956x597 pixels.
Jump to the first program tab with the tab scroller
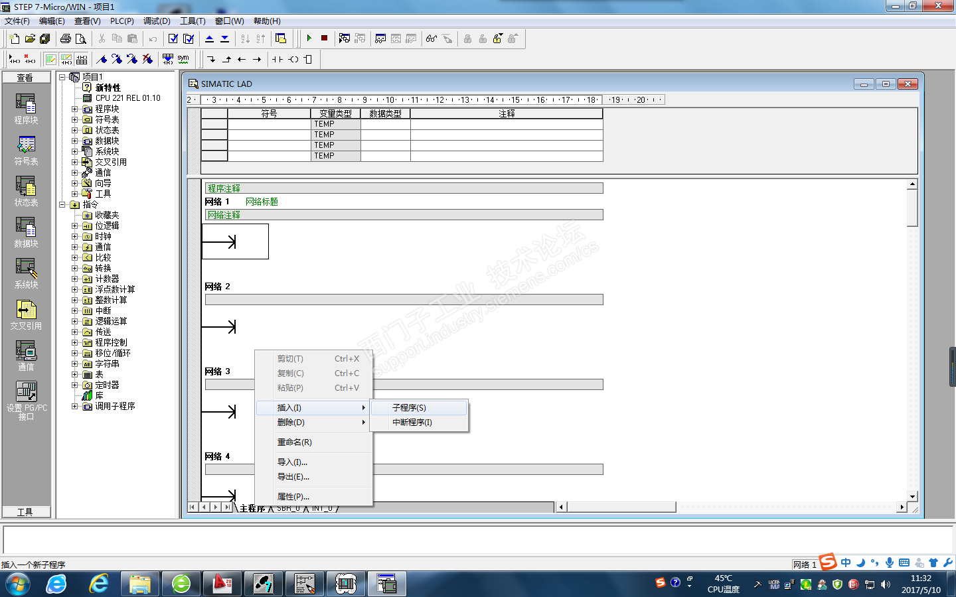(193, 507)
